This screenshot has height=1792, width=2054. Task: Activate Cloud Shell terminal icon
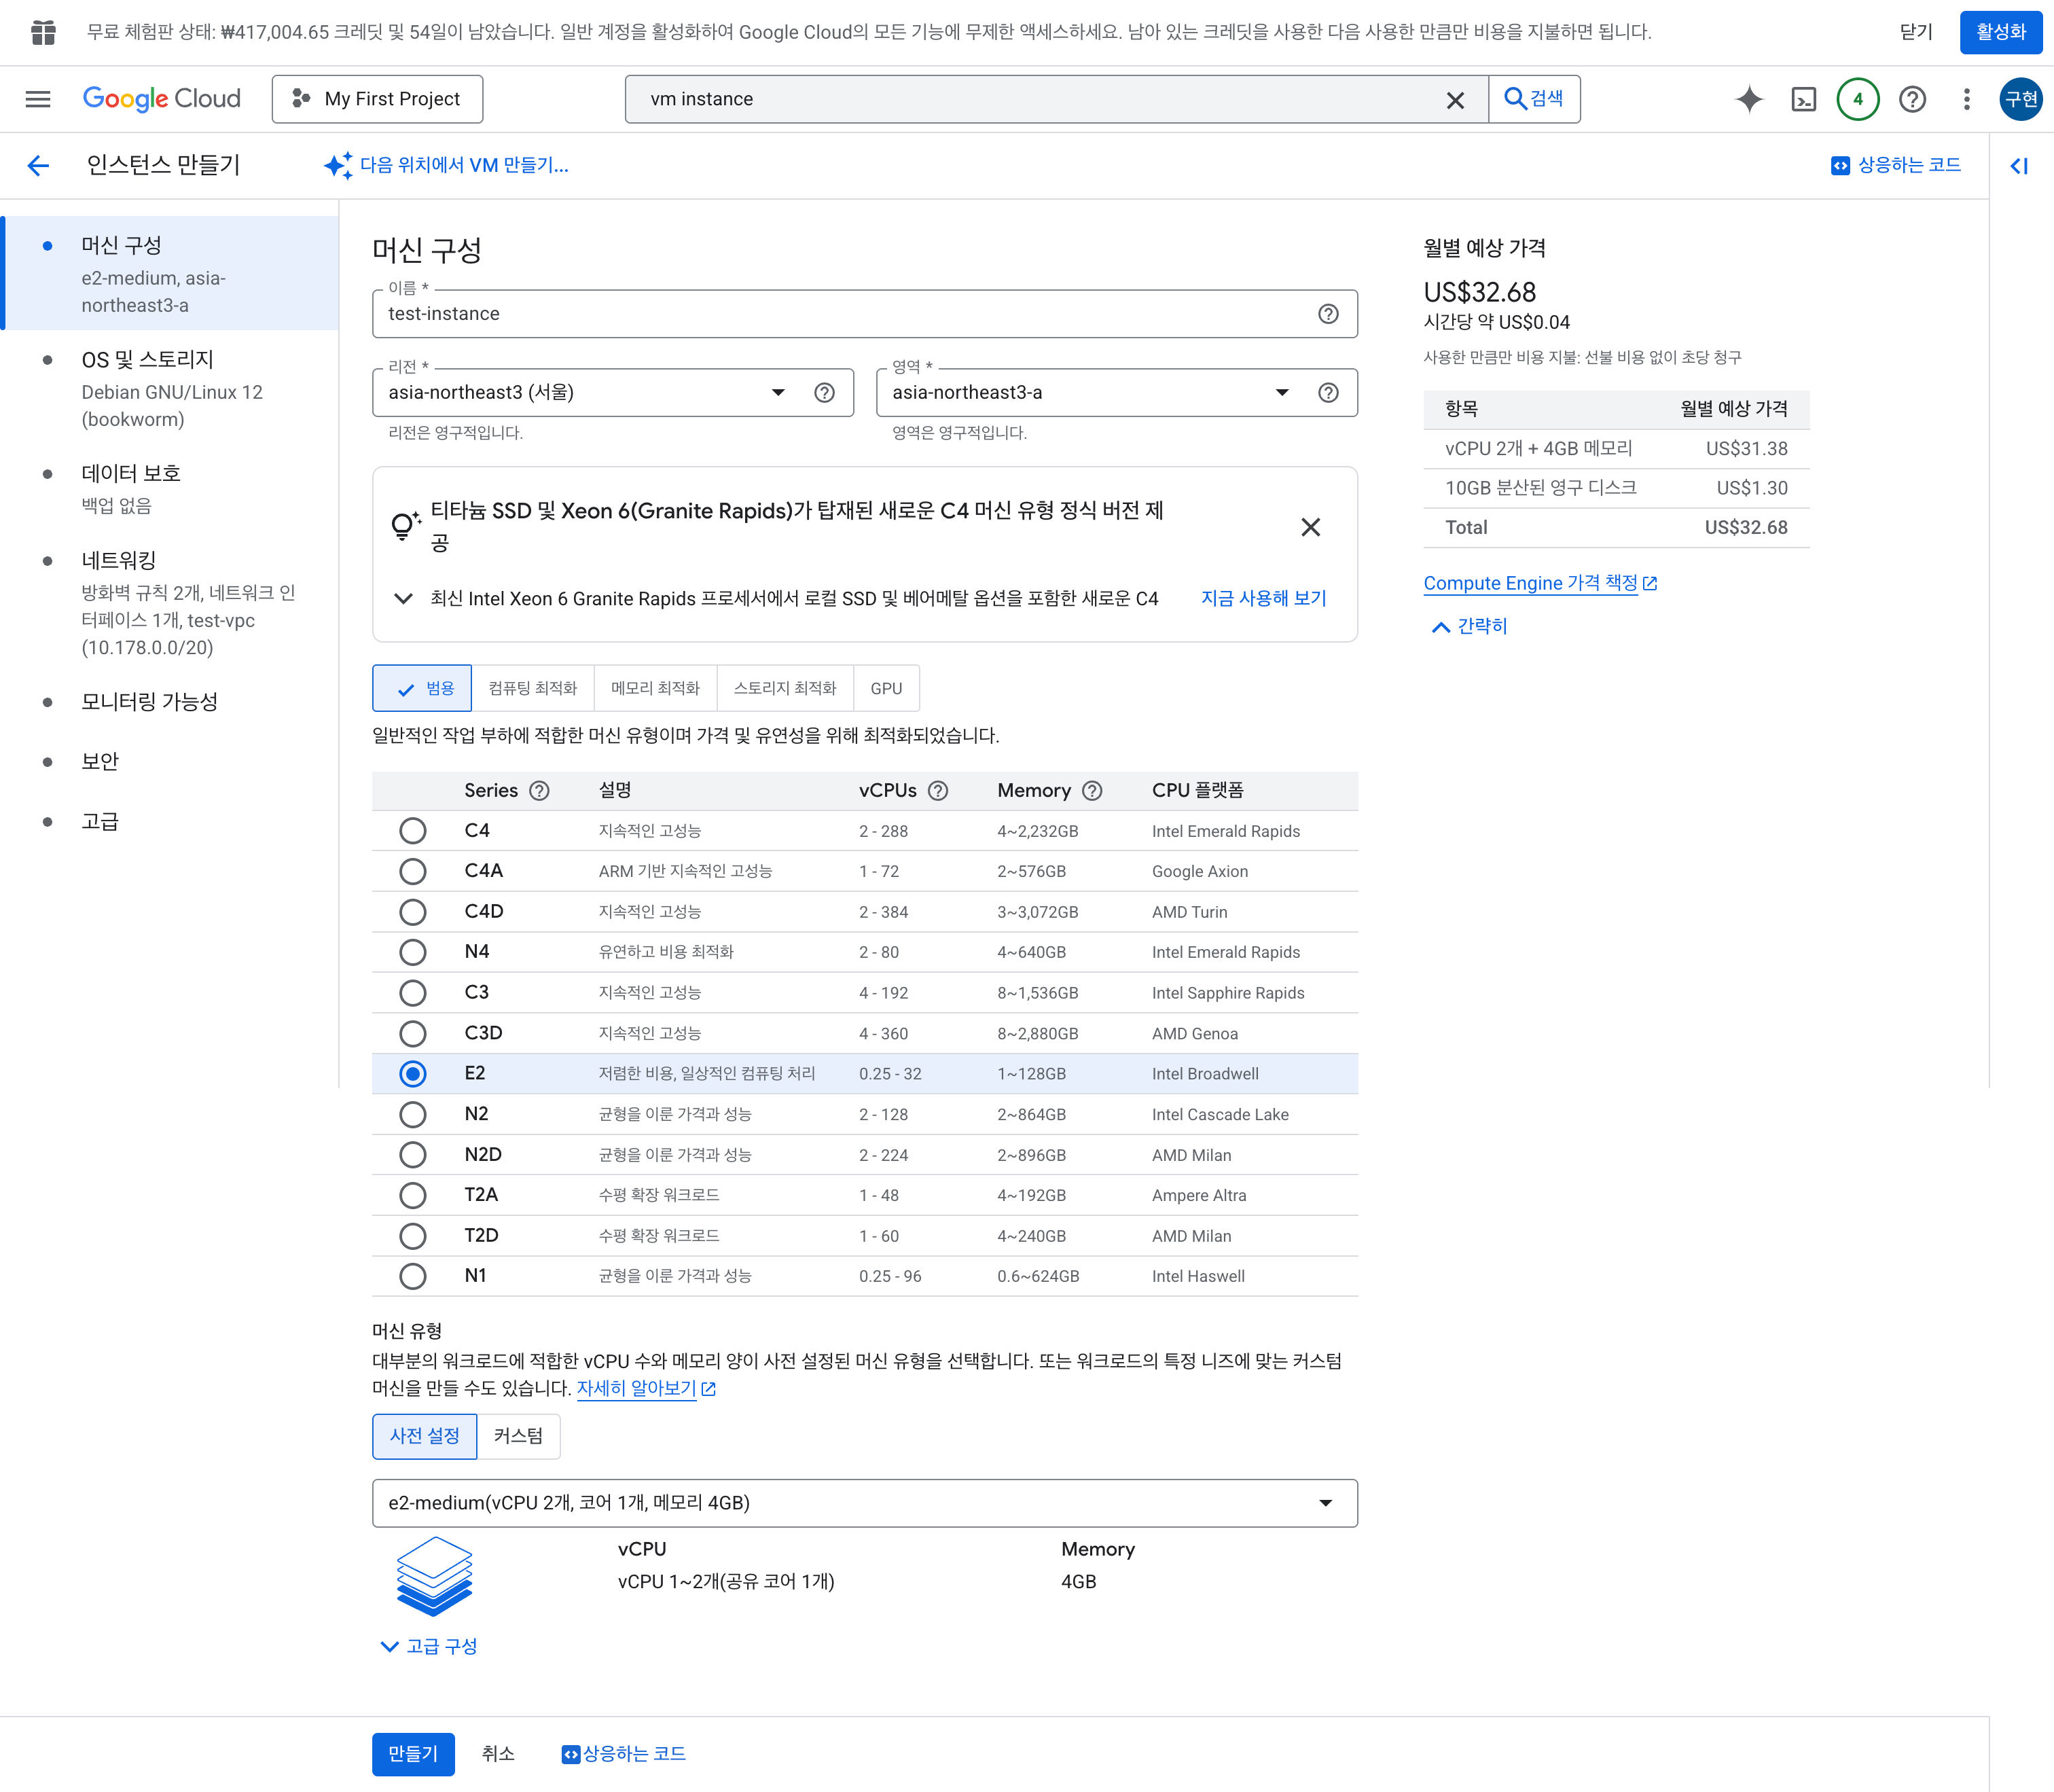tap(1803, 99)
